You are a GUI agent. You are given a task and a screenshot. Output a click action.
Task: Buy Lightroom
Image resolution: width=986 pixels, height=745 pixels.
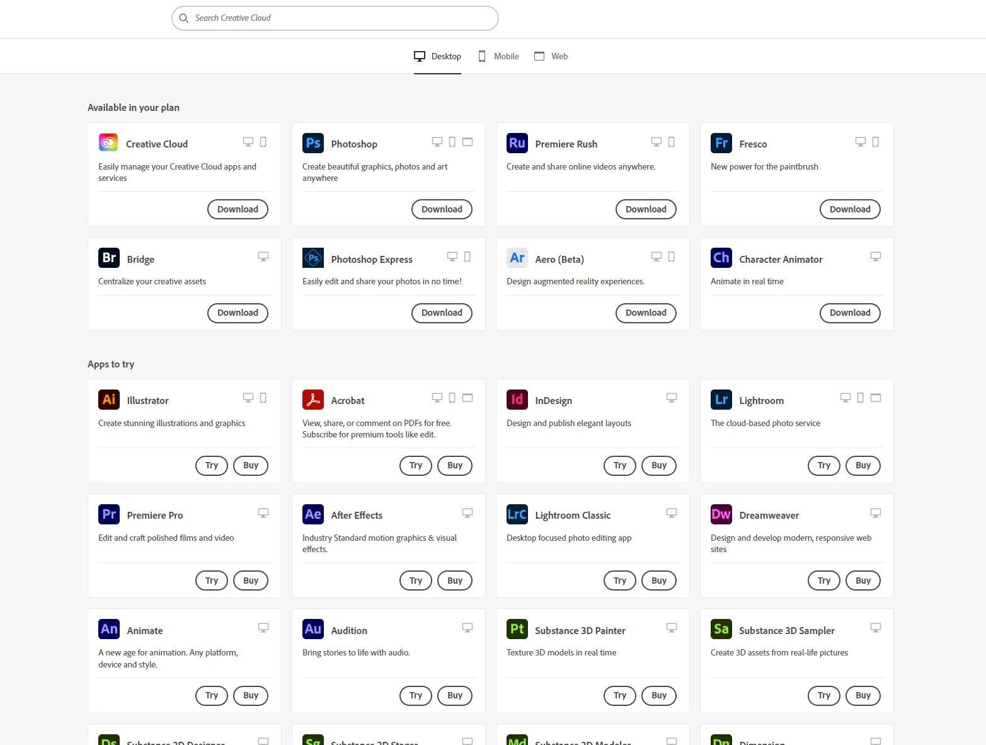863,465
